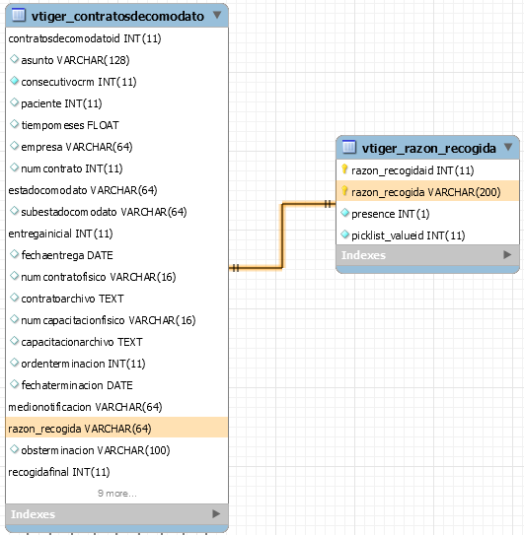Select the medionotificacion VARCHAR(64) column

tap(116, 407)
